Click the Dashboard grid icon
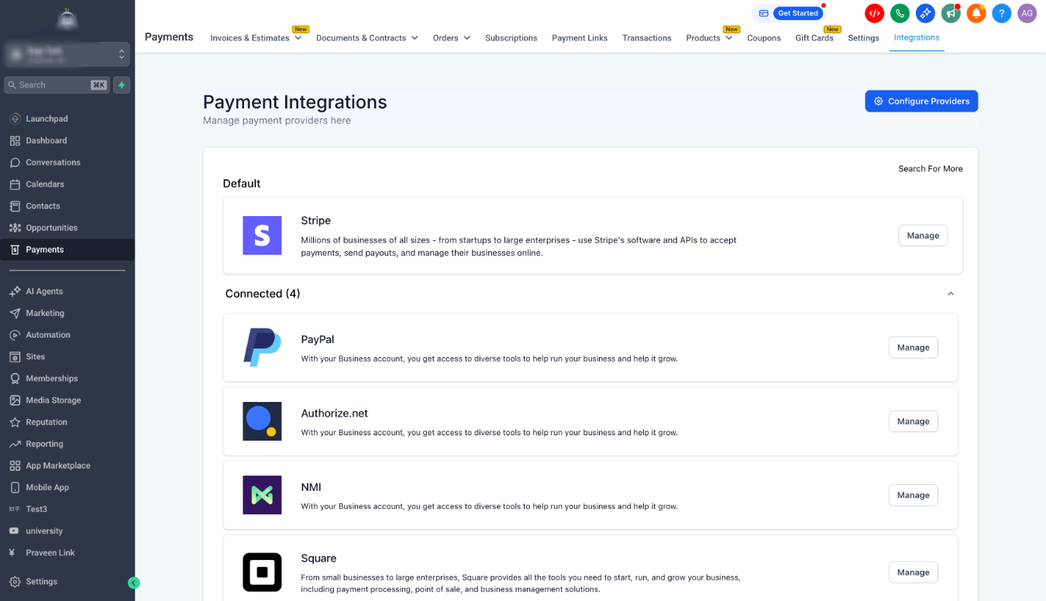 (15, 141)
